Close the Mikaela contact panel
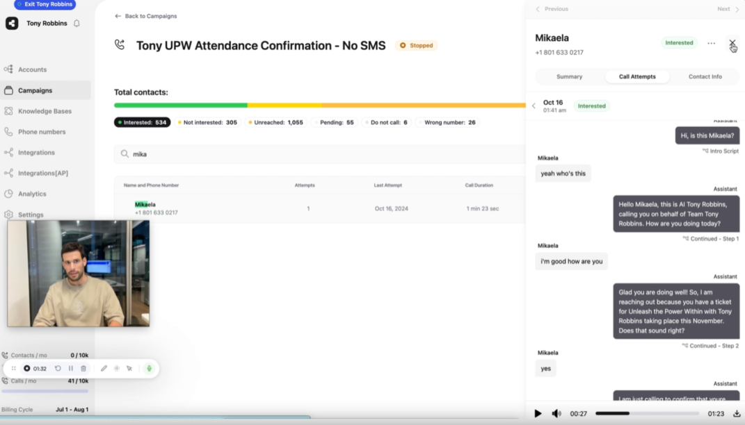Image resolution: width=745 pixels, height=425 pixels. [x=732, y=43]
